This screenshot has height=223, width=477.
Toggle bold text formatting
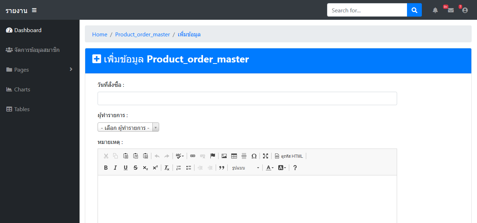point(106,167)
